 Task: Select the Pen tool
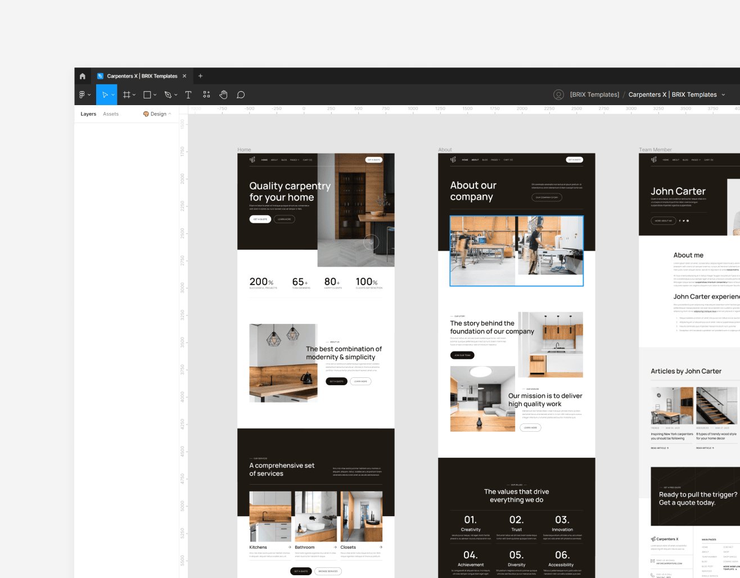[168, 94]
